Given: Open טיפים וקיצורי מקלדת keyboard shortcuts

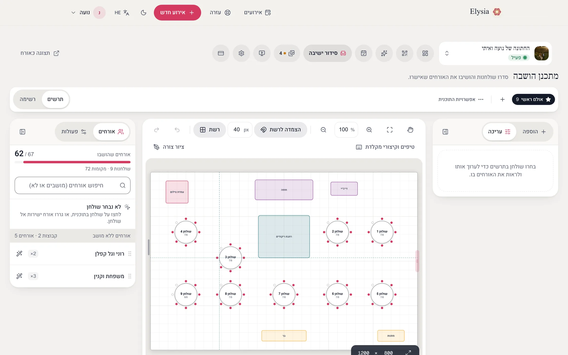Looking at the screenshot, I should pyautogui.click(x=385, y=147).
